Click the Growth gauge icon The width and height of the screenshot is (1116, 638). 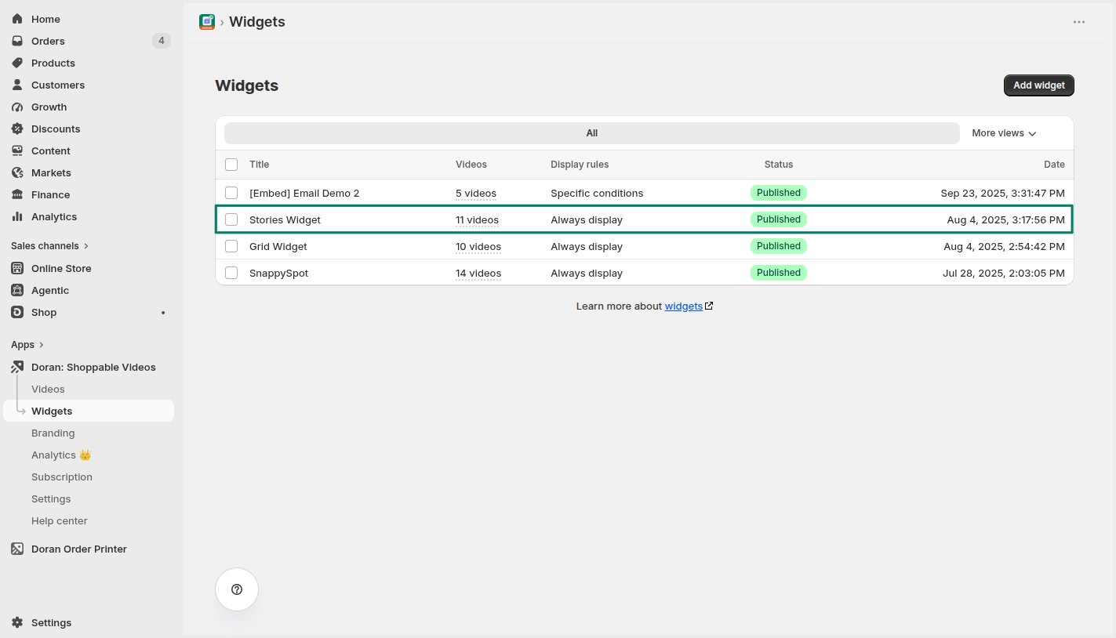17,107
